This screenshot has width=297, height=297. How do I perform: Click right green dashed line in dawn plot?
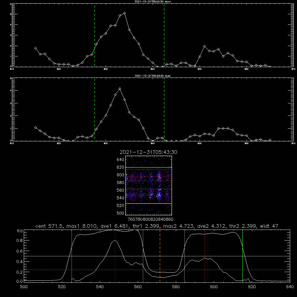164,35
